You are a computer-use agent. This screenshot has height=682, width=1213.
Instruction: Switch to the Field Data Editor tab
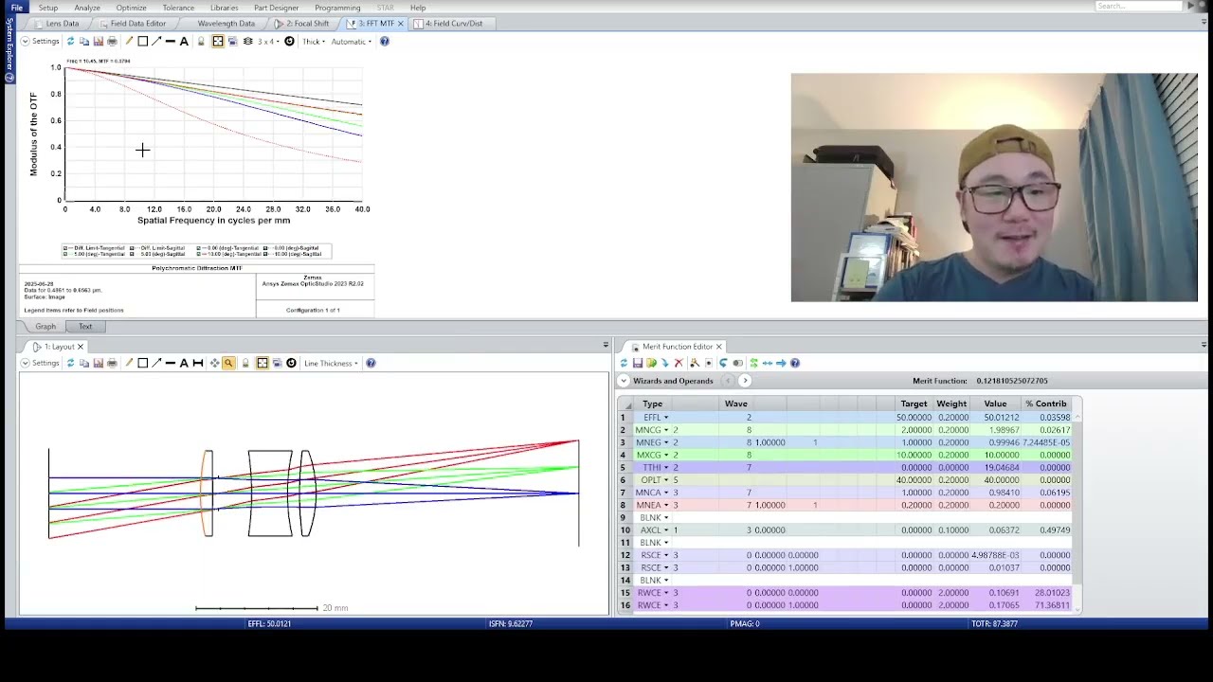[132, 23]
